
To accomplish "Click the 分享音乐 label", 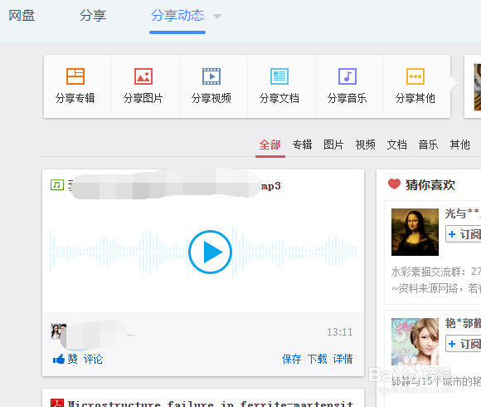I will (347, 98).
